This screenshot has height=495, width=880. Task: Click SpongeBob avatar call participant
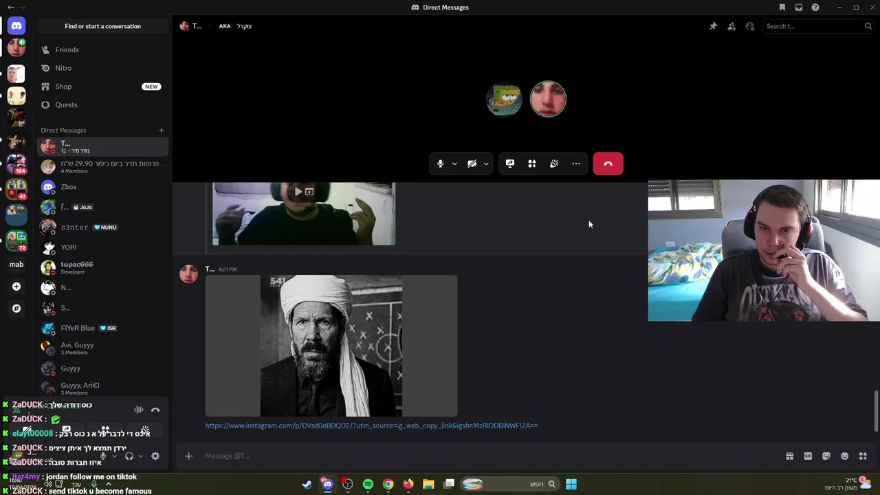[504, 100]
